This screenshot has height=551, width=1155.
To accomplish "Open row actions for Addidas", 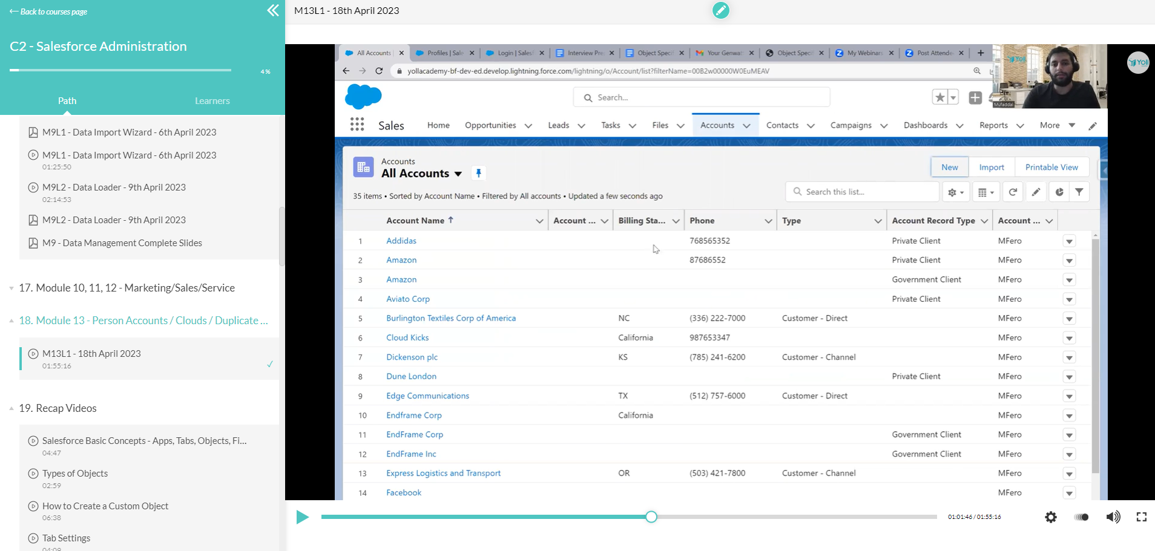I will pyautogui.click(x=1069, y=241).
